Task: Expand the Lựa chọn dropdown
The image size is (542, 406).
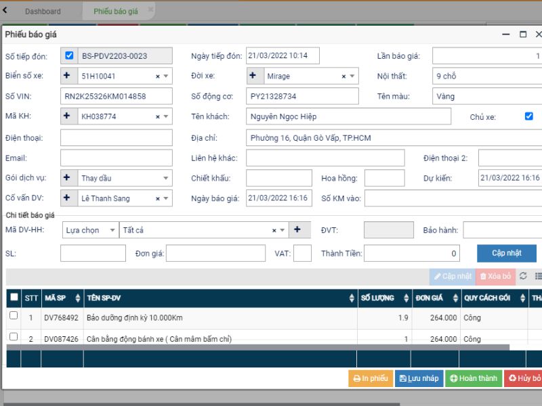Action: tap(112, 230)
